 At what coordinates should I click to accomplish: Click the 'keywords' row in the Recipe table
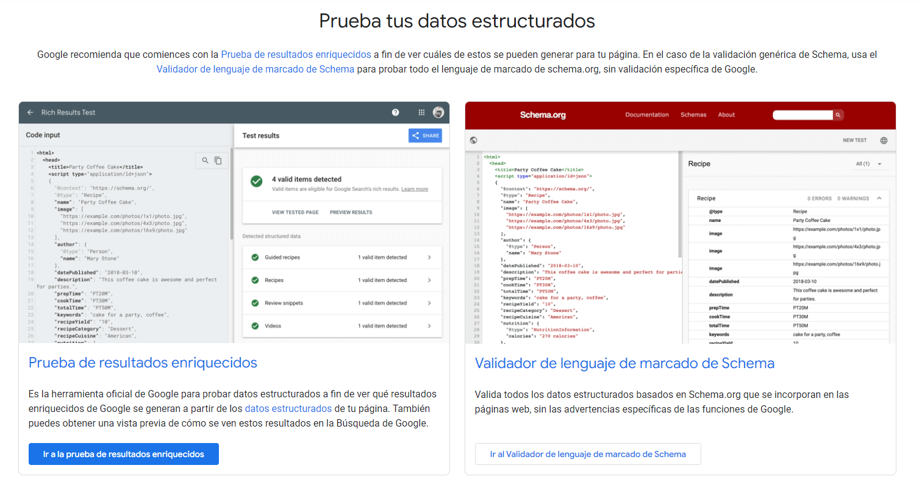pos(788,335)
